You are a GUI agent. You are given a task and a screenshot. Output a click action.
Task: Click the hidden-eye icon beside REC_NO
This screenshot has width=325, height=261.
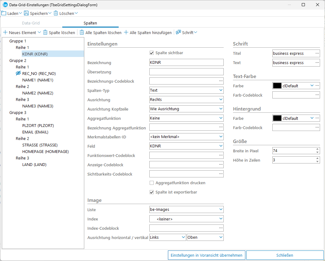18,74
